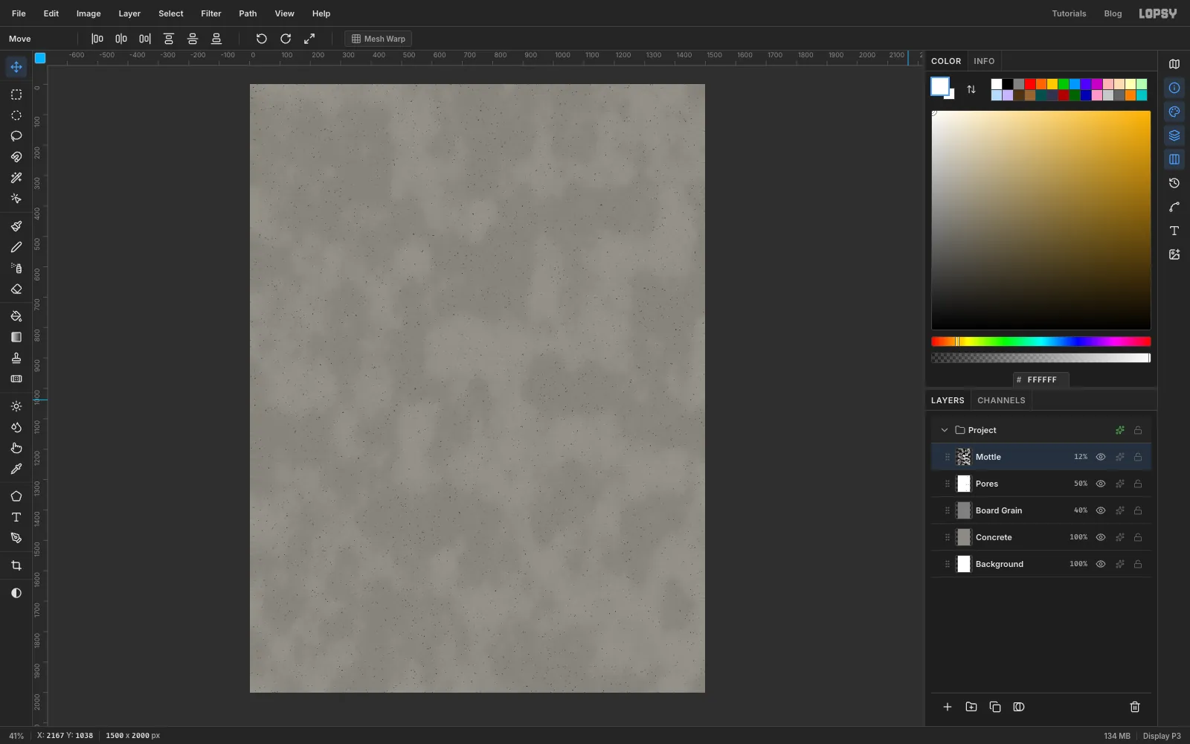The width and height of the screenshot is (1190, 744).
Task: Click the hex color input field
Action: (1041, 379)
